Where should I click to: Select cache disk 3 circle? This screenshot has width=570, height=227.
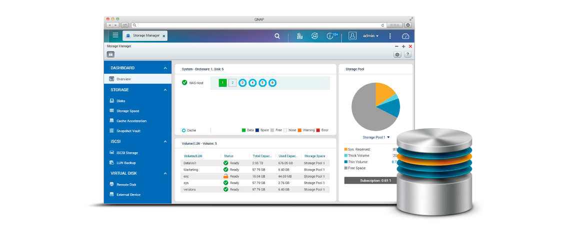point(242,83)
